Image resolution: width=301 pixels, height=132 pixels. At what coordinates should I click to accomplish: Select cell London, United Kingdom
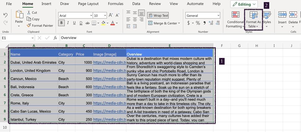[x=34, y=69]
